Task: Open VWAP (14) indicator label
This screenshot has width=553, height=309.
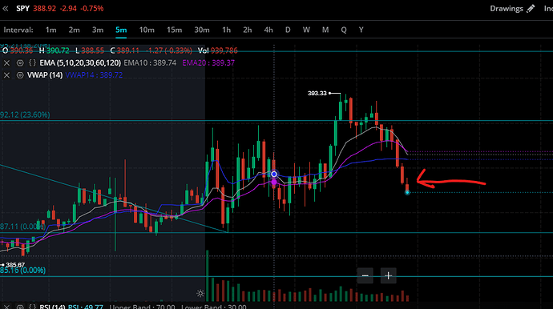Action: 45,75
